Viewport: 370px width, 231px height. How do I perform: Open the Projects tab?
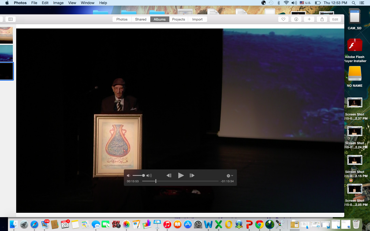click(x=178, y=19)
